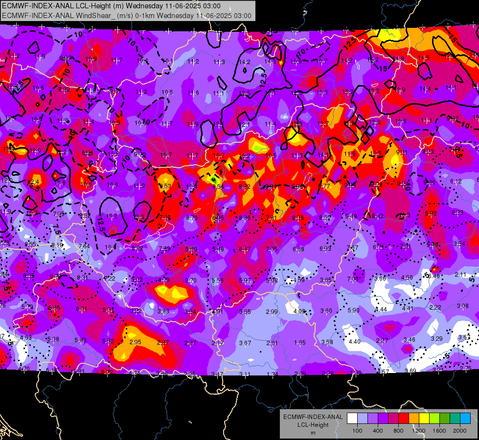Screen dimensions: 479x440
Task: Click the grid value '4.44'
Action: point(381,309)
